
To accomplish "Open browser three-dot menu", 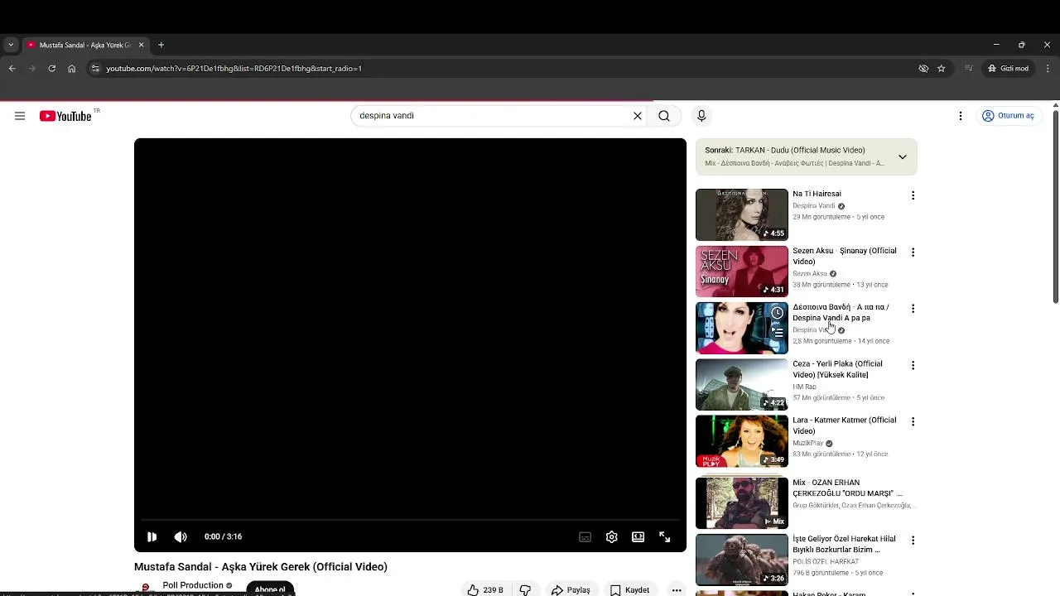I will 1048,69.
